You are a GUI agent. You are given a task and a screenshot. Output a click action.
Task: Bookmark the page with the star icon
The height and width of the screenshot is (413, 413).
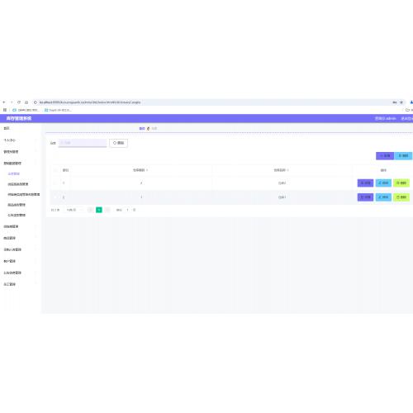[401, 102]
